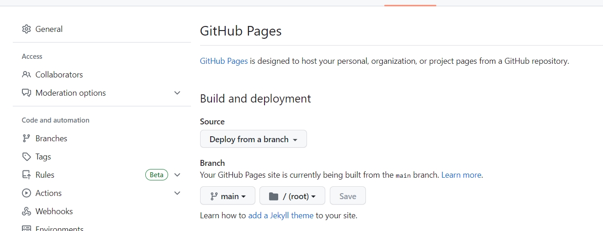The width and height of the screenshot is (603, 231).
Task: Expand the Actions section chevron
Action: coord(177,193)
